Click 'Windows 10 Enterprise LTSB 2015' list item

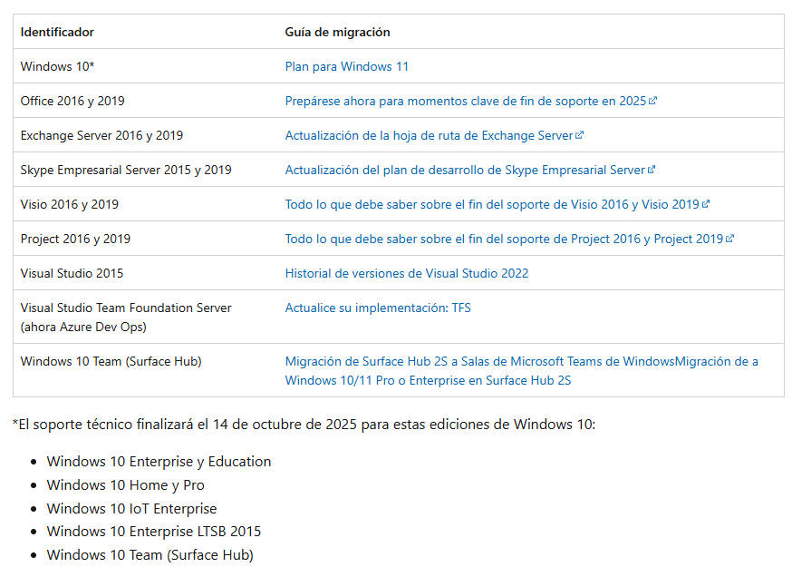153,532
